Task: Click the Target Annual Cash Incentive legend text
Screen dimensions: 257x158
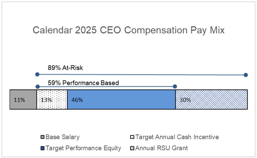Action: (177, 137)
